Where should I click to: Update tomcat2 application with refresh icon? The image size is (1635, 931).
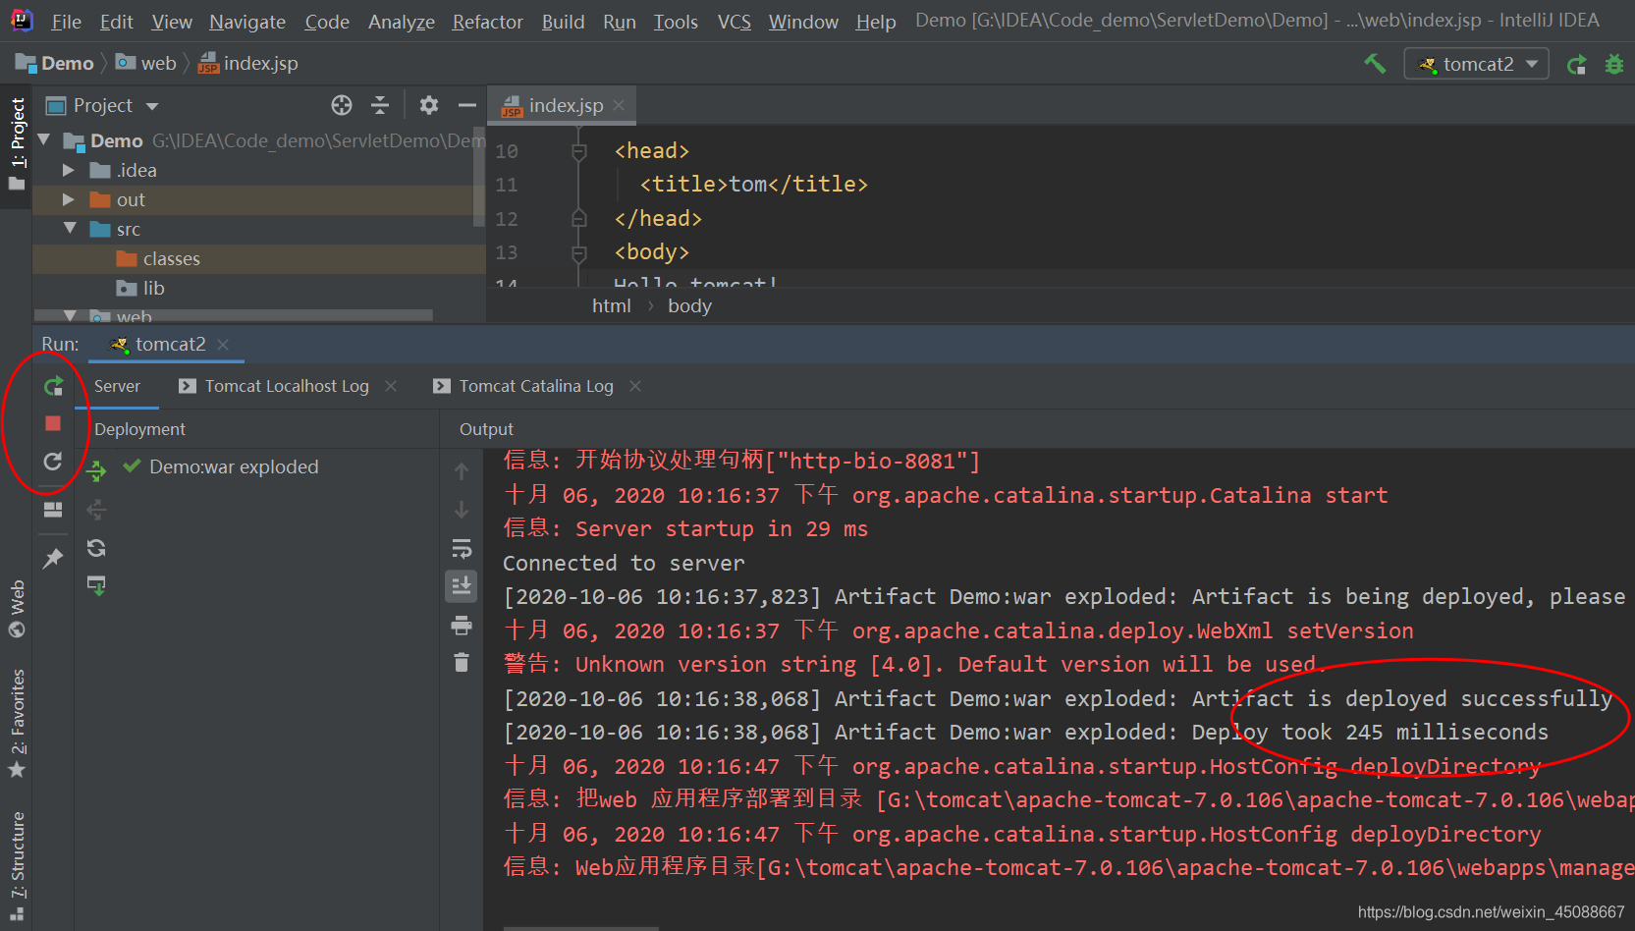coord(53,462)
